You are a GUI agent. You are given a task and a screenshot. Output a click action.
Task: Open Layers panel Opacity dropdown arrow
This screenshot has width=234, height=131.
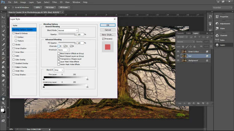[x=211, y=42]
